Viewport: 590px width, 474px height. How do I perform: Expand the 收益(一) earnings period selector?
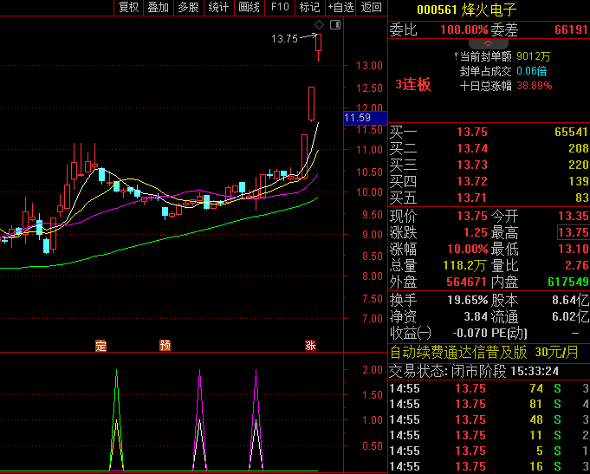coord(410,333)
